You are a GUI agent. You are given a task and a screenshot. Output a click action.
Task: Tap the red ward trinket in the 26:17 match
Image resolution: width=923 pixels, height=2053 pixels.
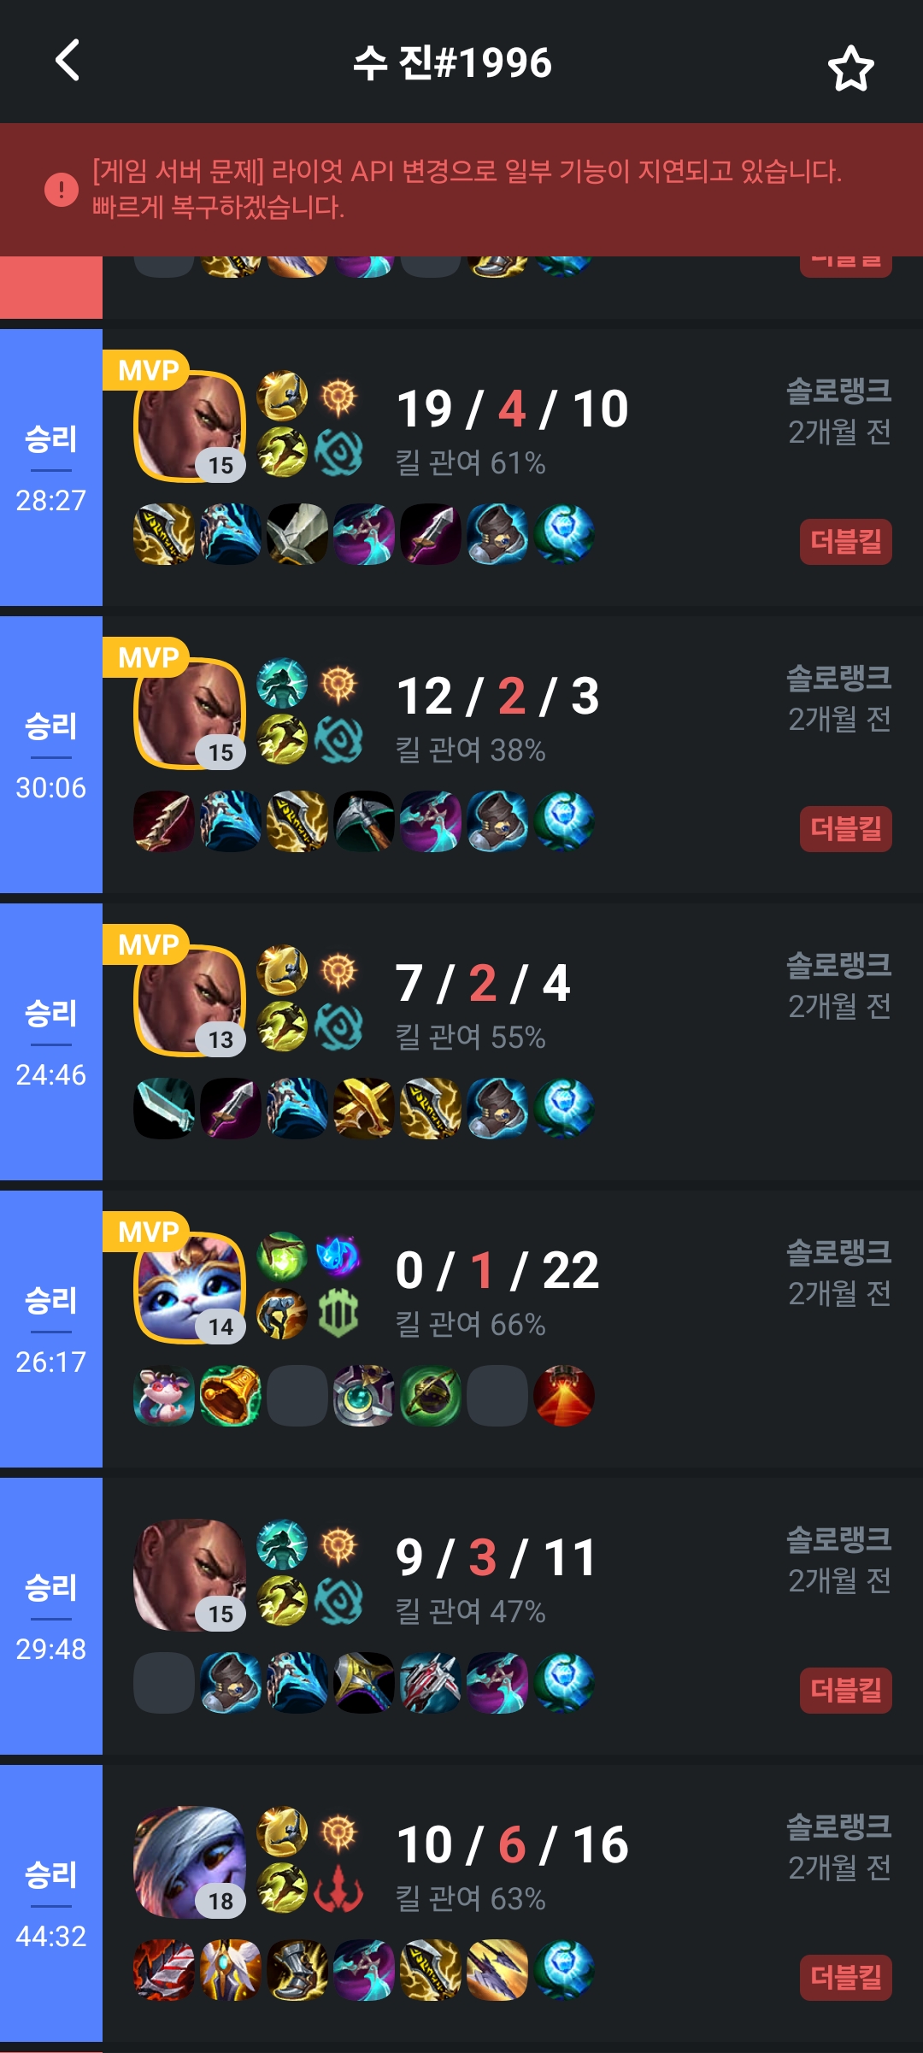tap(564, 1396)
